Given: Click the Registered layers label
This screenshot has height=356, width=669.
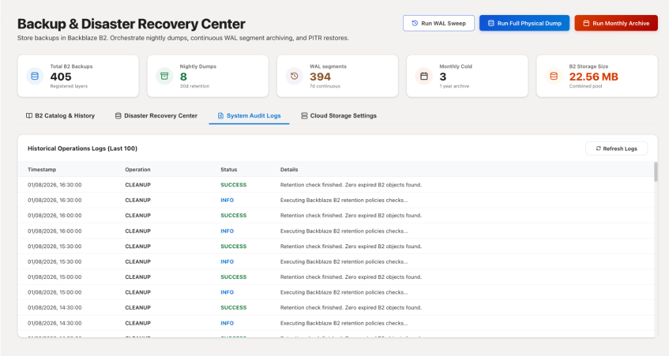Looking at the screenshot, I should 69,86.
